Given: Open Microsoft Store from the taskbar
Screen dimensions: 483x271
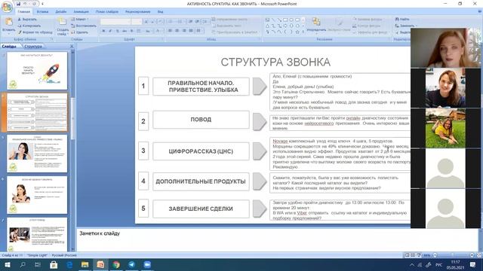Looking at the screenshot, I should pos(54,264).
